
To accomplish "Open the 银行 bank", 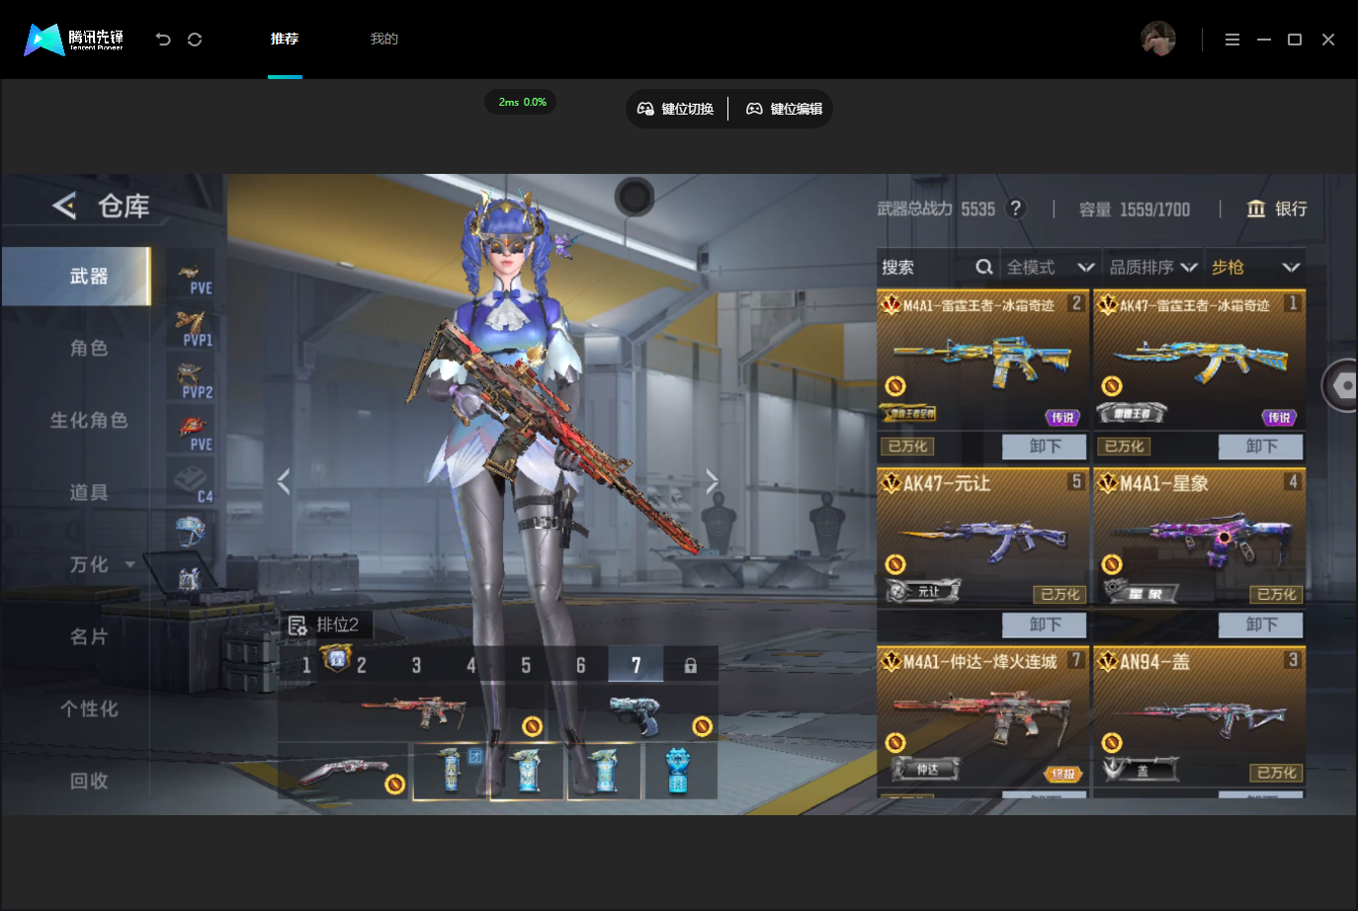I will coord(1277,208).
